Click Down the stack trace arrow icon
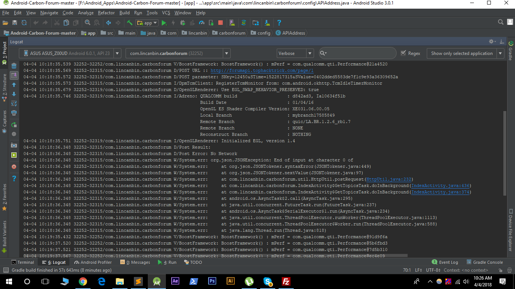Screen dimensions: 515x289 tap(14, 94)
